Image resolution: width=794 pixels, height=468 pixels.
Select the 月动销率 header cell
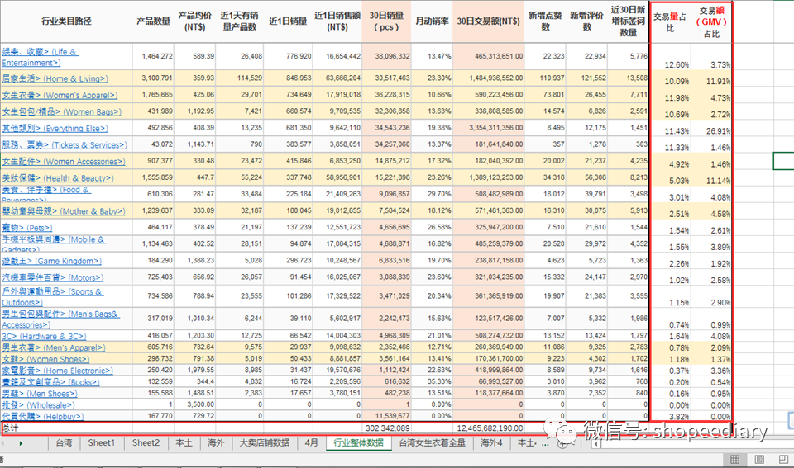pos(432,21)
